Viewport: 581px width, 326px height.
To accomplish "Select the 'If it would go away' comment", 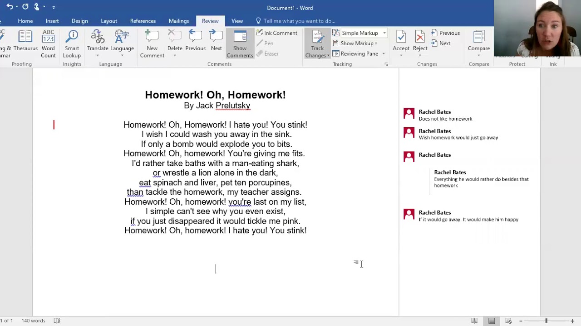I will (x=468, y=220).
